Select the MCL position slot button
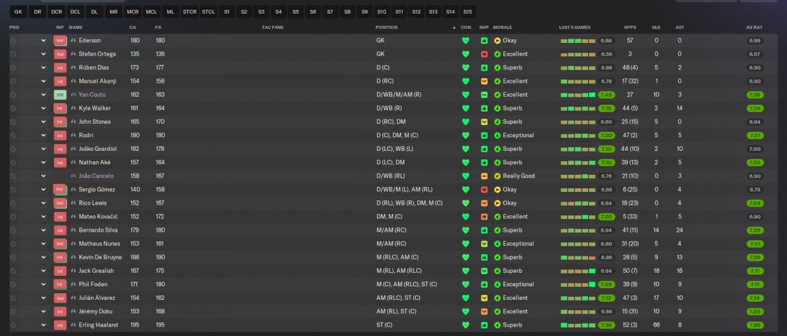 pyautogui.click(x=151, y=12)
